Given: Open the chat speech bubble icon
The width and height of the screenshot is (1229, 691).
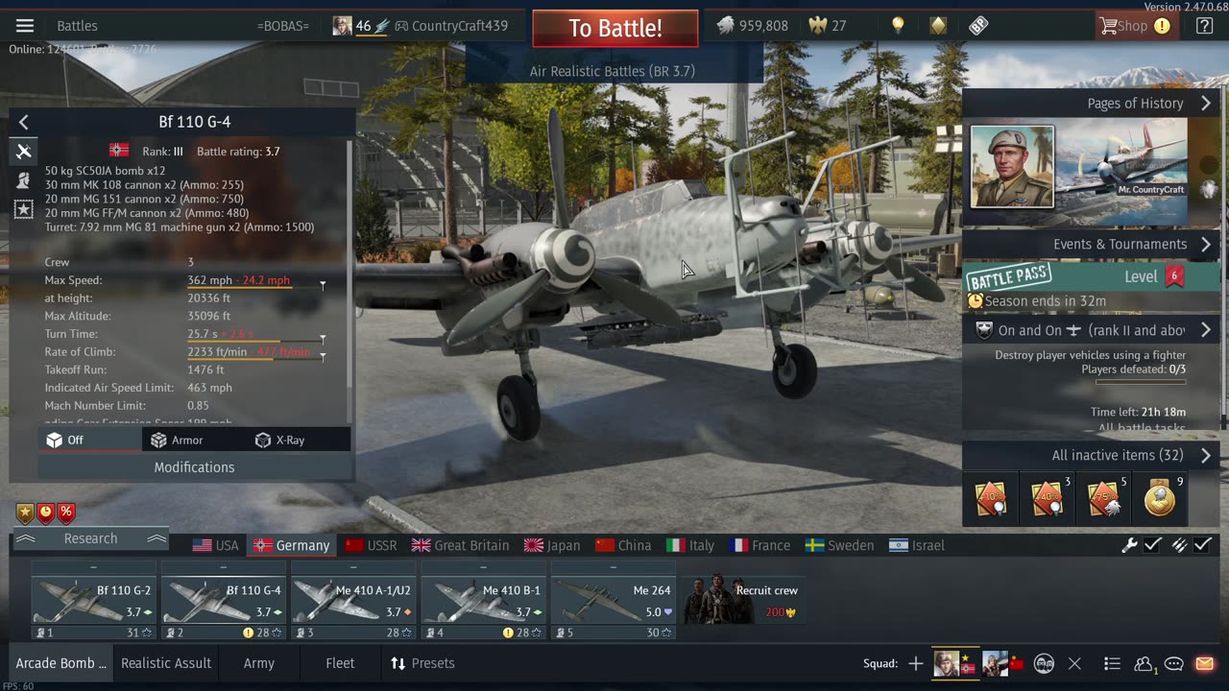Looking at the screenshot, I should [x=1173, y=663].
